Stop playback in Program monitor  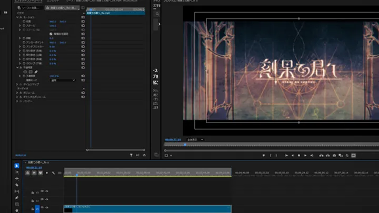pos(299,156)
